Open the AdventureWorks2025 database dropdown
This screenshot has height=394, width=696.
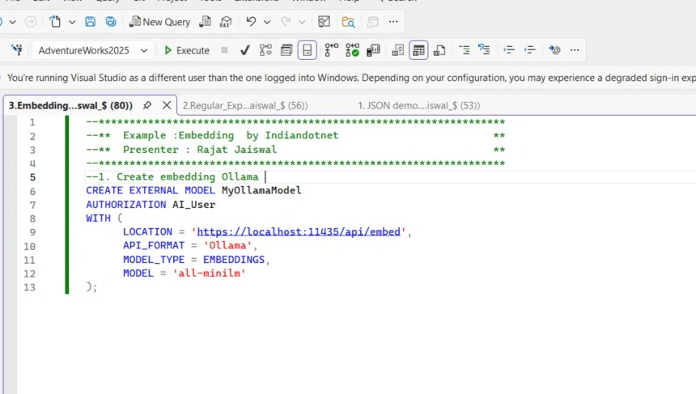[x=93, y=50]
